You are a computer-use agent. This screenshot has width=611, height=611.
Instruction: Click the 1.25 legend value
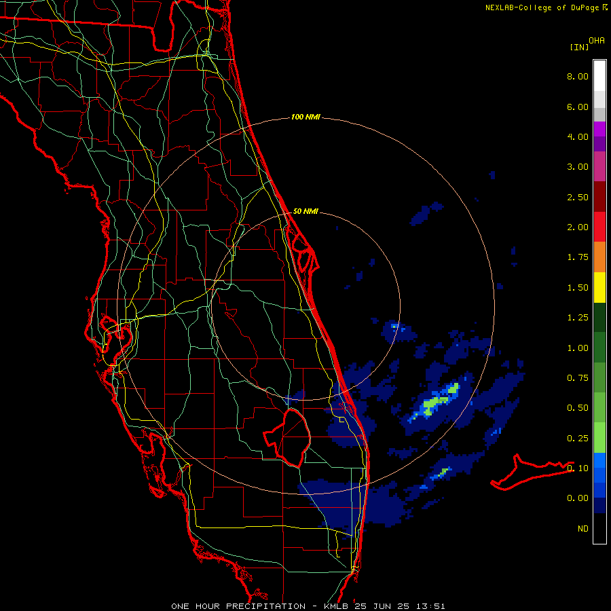[578, 318]
